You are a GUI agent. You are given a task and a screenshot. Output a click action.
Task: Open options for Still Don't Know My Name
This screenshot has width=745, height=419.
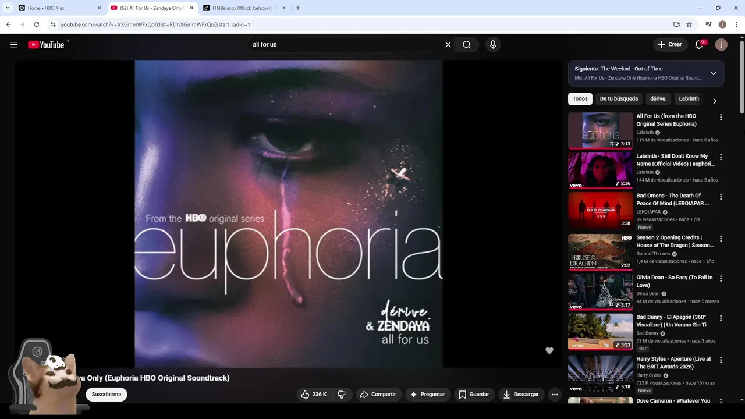(721, 157)
